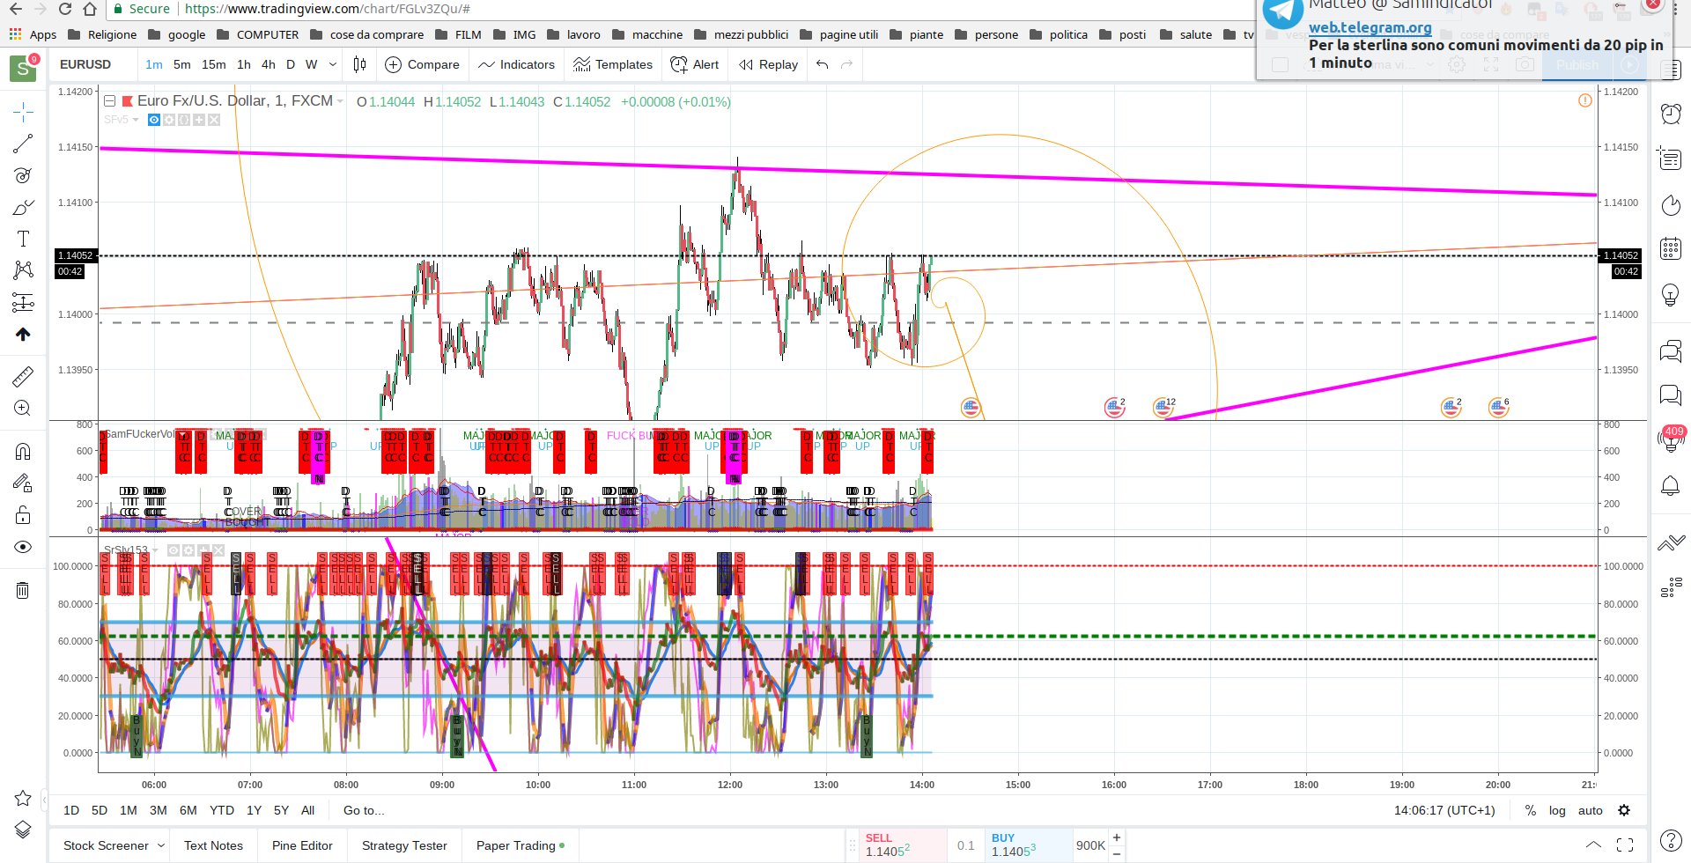The image size is (1691, 863).
Task: Click the undo arrow
Action: point(823,64)
